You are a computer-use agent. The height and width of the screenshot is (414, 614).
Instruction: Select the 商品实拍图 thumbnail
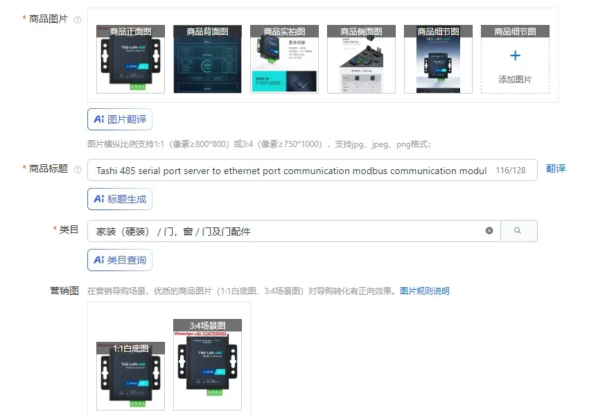click(284, 59)
